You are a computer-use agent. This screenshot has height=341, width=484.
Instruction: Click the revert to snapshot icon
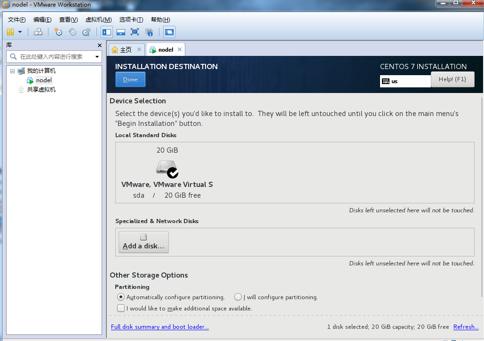pyautogui.click(x=72, y=32)
